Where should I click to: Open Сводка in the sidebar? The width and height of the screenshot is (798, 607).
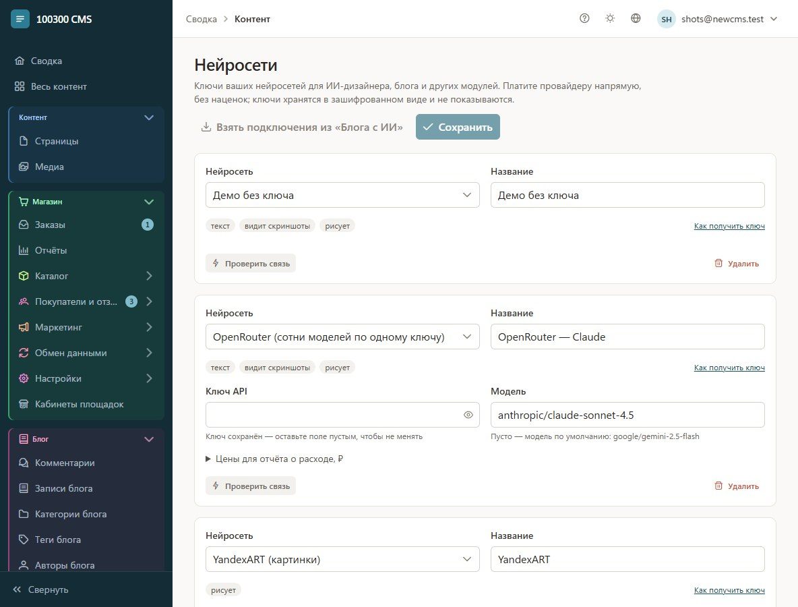pos(86,61)
